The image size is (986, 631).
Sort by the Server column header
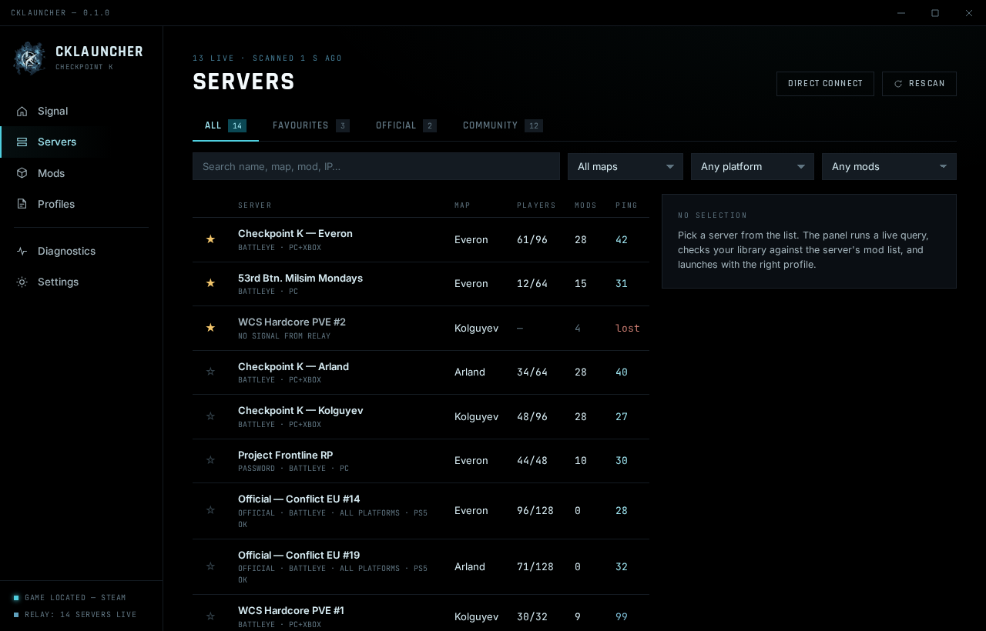255,205
